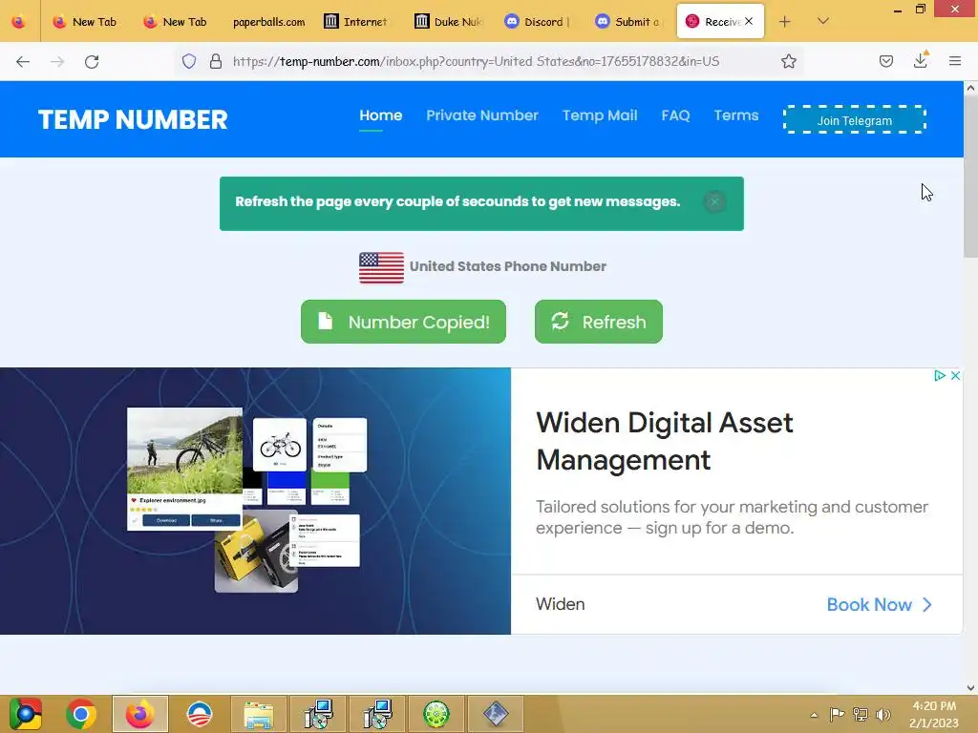The width and height of the screenshot is (978, 733).
Task: Select the first New Tab tab
Action: 86,22
